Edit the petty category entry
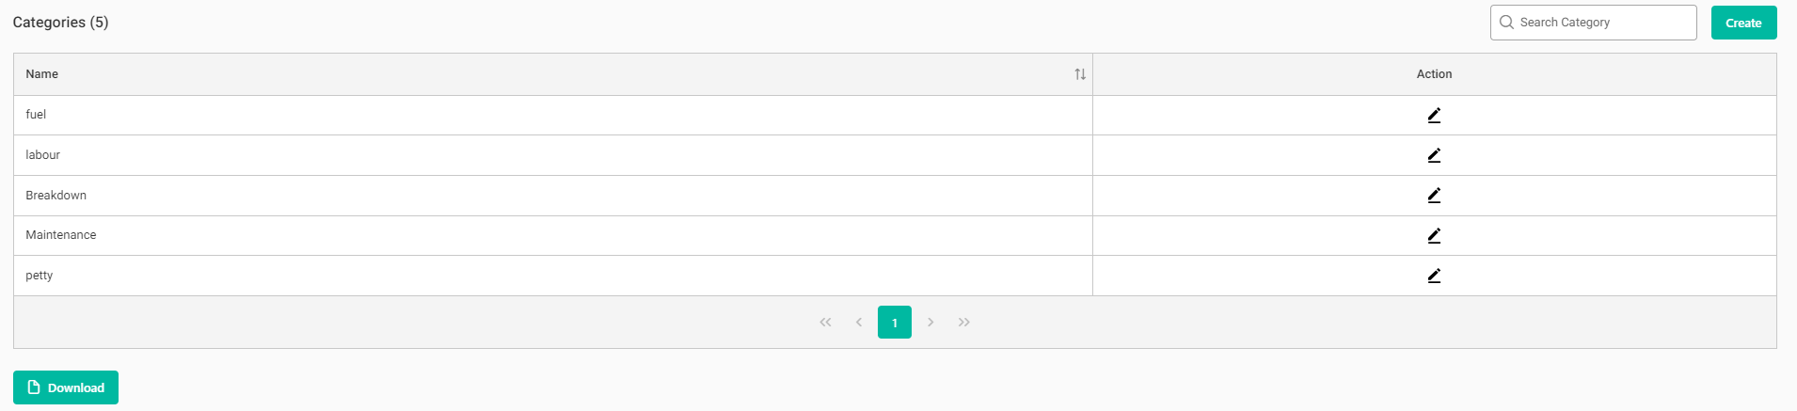 pos(1434,276)
